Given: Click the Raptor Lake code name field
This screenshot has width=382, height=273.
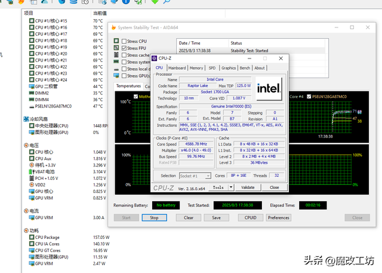Looking at the screenshot, I should (x=198, y=86).
